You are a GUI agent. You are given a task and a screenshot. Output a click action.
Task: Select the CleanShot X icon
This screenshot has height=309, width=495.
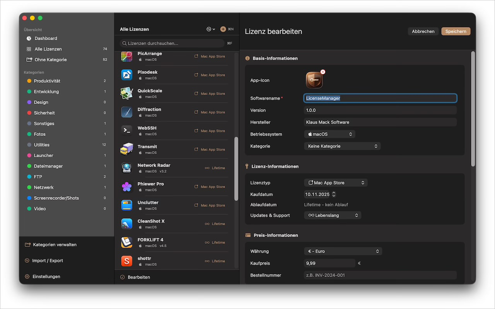coord(127,224)
